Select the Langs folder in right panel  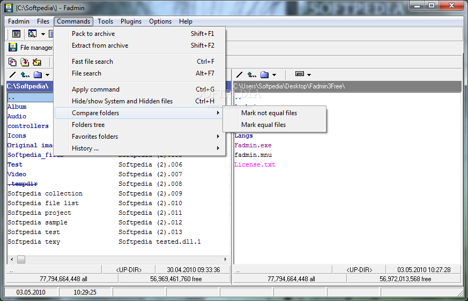[243, 136]
